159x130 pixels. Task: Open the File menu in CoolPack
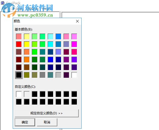4,9
